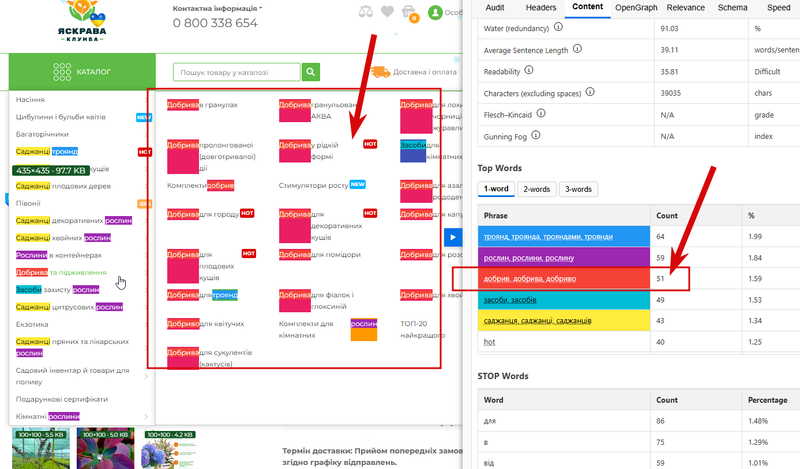Open the shopping cart icon
Image resolution: width=800 pixels, height=469 pixels.
click(409, 13)
